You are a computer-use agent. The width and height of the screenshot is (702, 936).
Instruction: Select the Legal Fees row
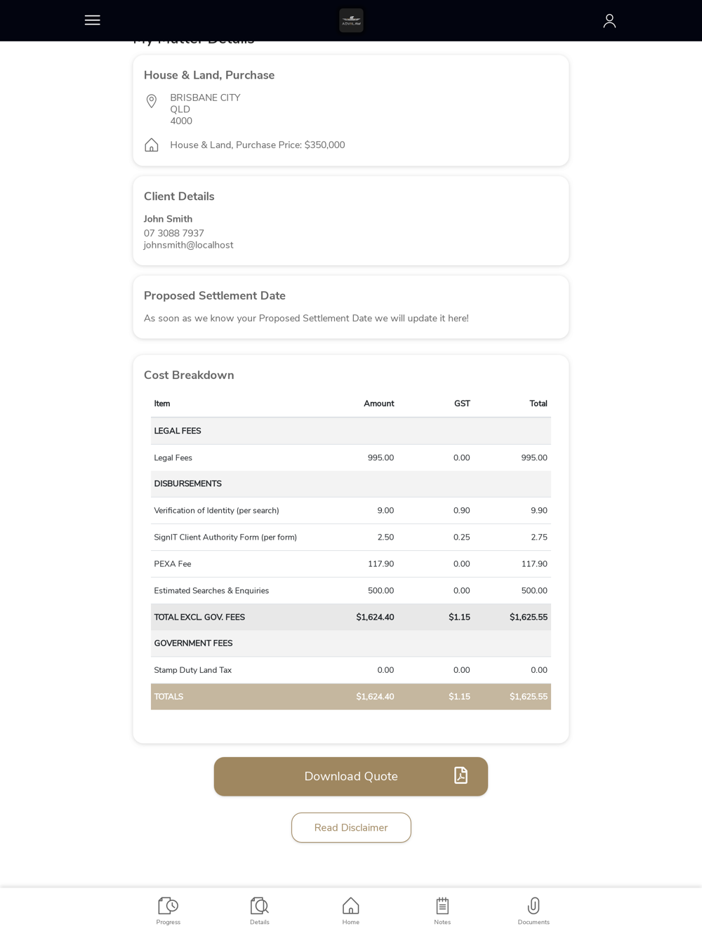pyautogui.click(x=351, y=457)
